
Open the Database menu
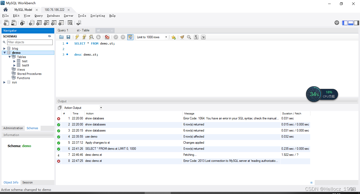[53, 16]
